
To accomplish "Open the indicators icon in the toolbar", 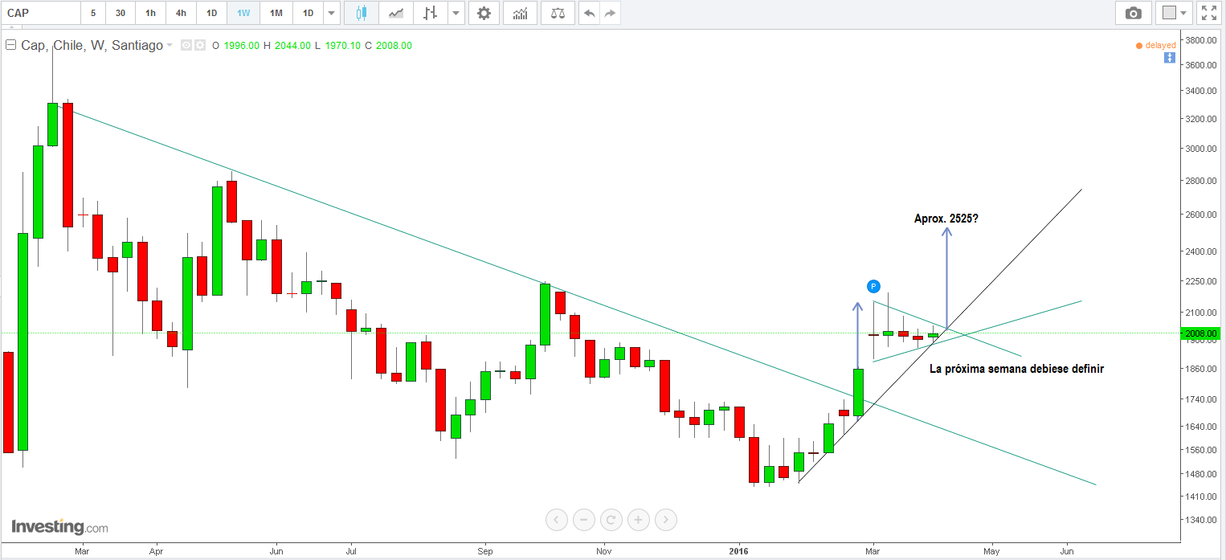I will point(521,13).
